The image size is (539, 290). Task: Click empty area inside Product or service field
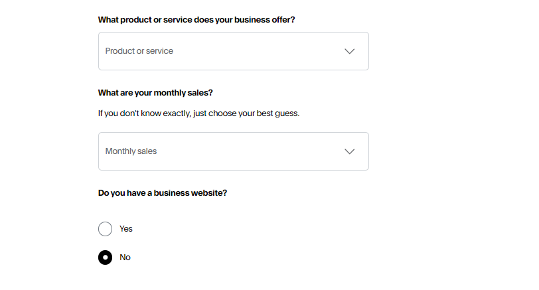click(x=266, y=51)
